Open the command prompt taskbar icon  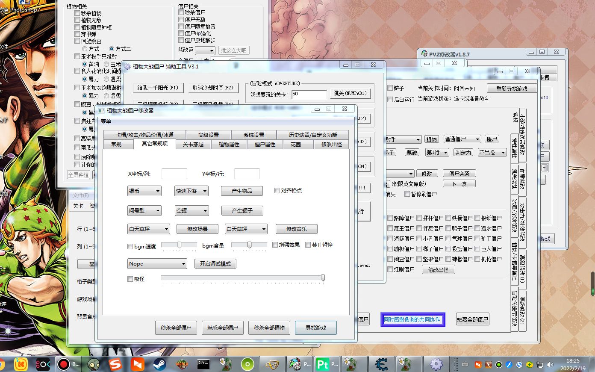point(203,364)
